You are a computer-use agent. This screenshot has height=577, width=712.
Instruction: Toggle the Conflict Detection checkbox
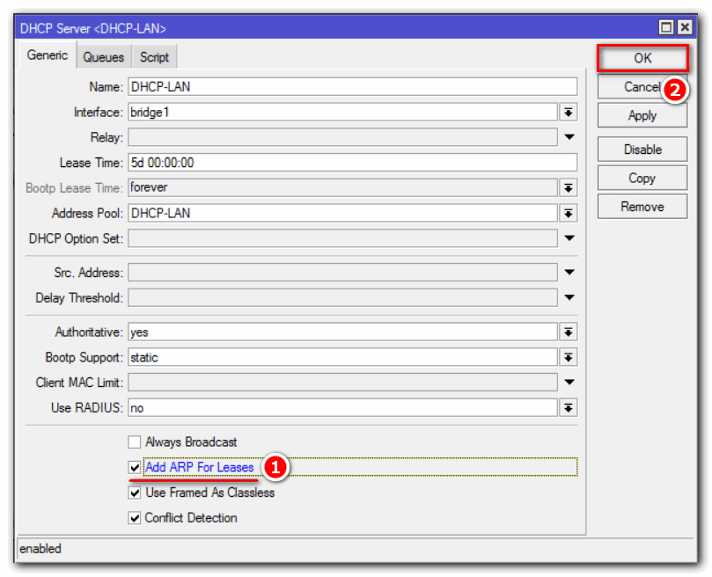tap(135, 518)
